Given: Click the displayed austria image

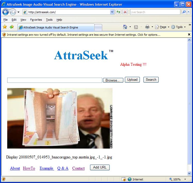Looking at the screenshot, I should point(60,118).
